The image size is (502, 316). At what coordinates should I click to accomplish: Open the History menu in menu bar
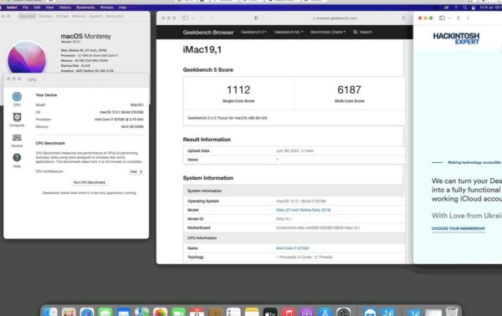(x=65, y=8)
